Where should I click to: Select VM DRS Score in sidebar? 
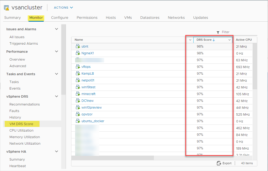pos(21,124)
